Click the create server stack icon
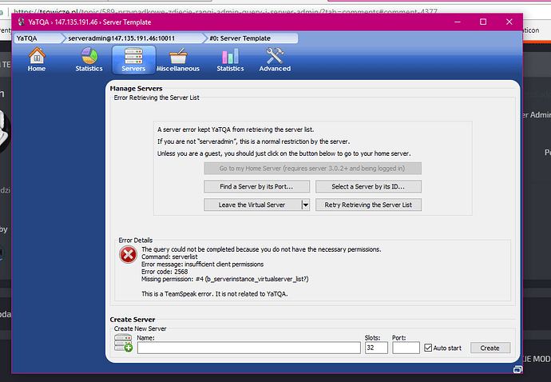 tap(123, 344)
